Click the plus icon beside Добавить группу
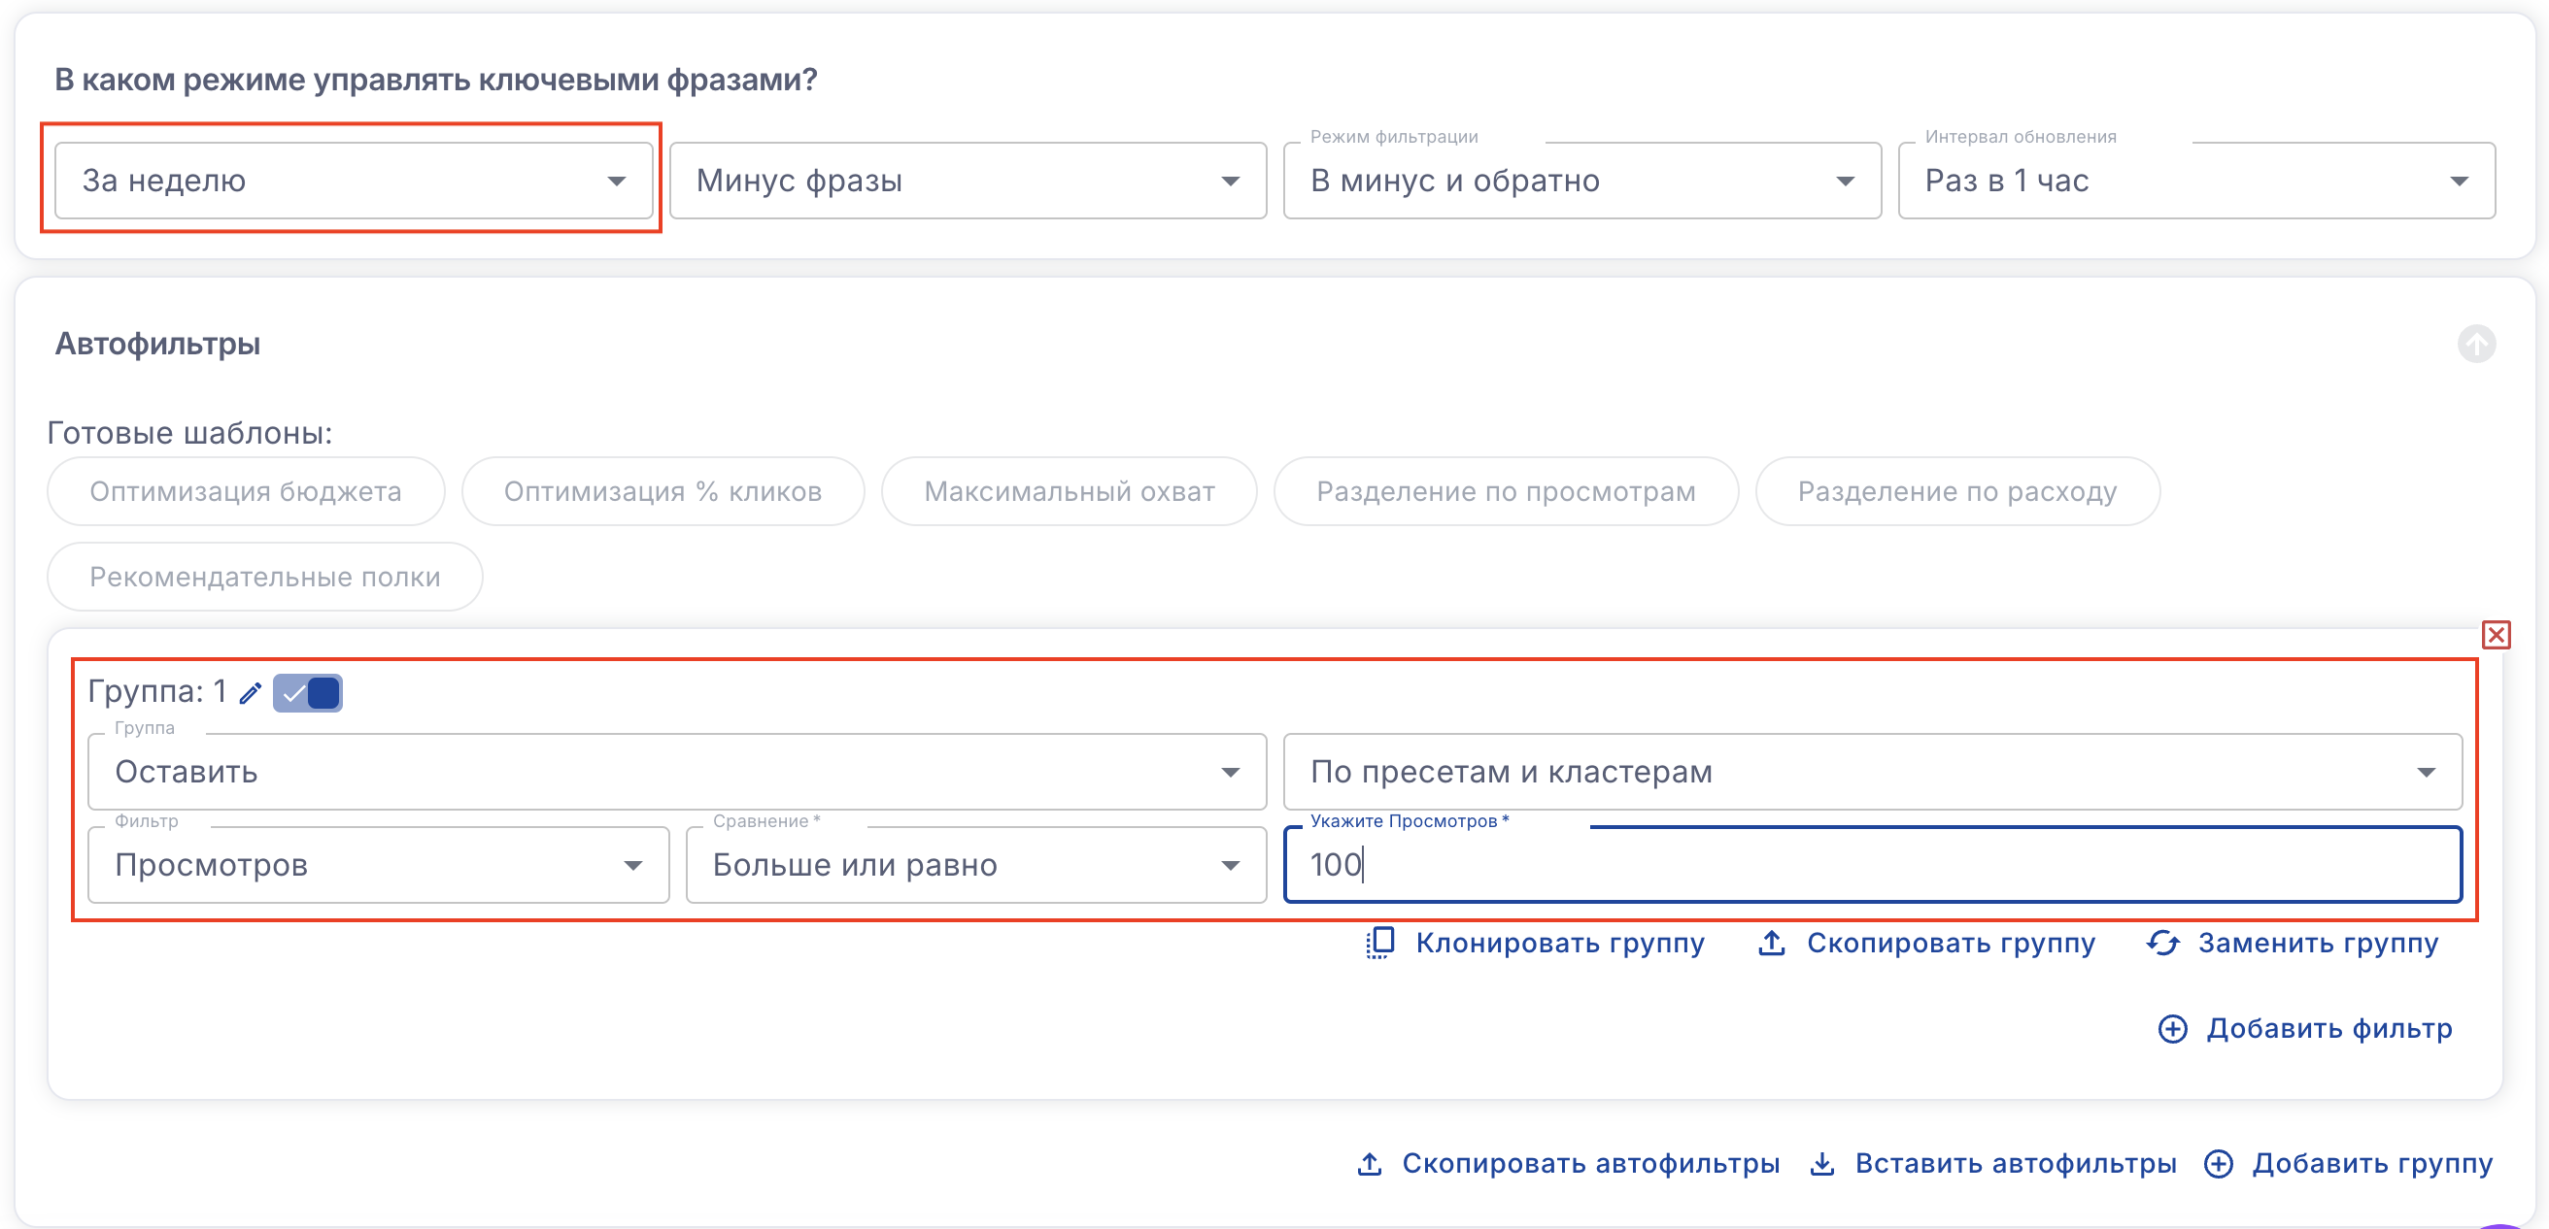This screenshot has height=1229, width=2549. (x=2219, y=1164)
